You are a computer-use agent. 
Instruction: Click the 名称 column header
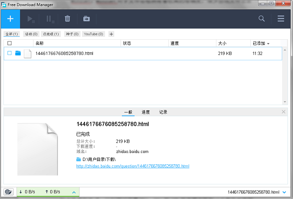coord(77,43)
